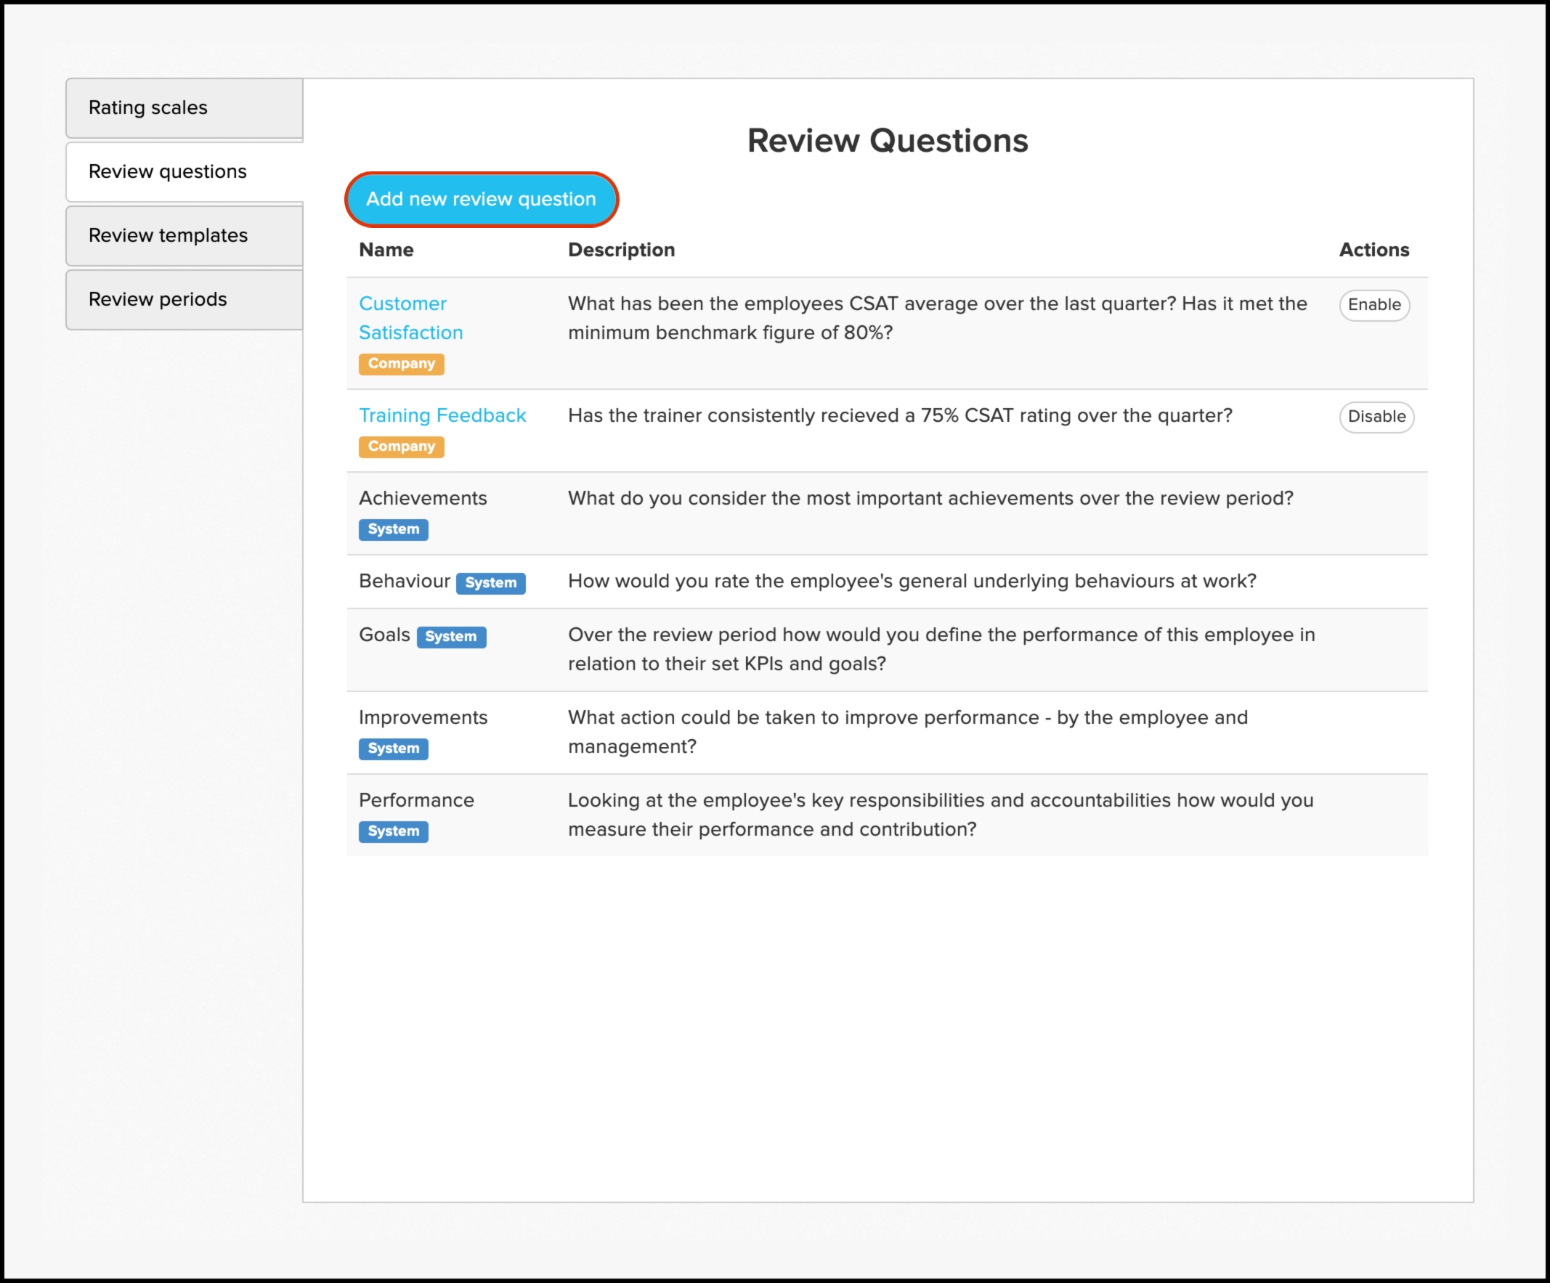This screenshot has height=1283, width=1550.
Task: Open the Rating scales tab
Action: (x=184, y=107)
